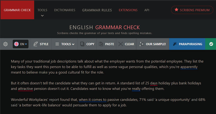This screenshot has height=114, width=216.
Task: Click the Paste clipboard icon
Action: coord(101,44)
